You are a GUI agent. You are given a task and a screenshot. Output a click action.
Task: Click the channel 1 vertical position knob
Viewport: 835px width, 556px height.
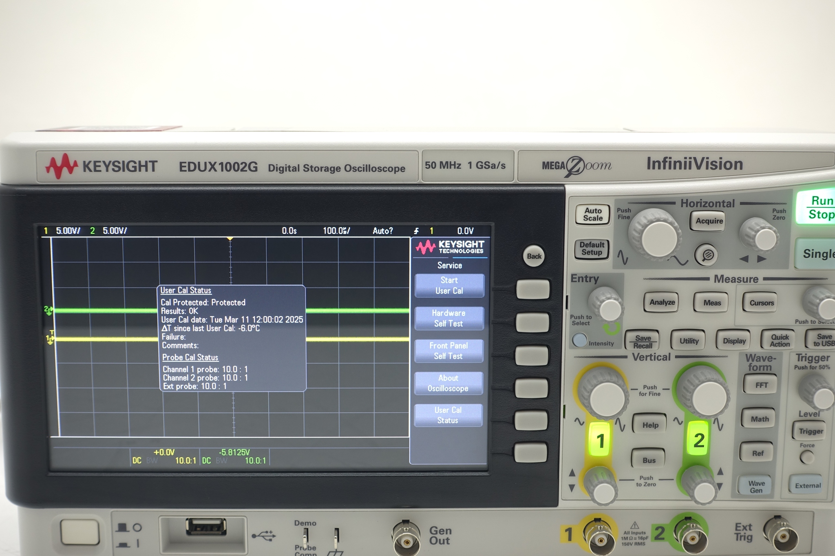click(601, 487)
